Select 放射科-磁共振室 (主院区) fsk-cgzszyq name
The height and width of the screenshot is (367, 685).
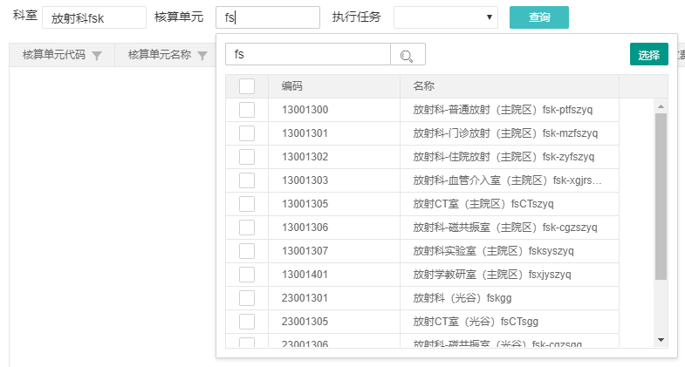[505, 228]
